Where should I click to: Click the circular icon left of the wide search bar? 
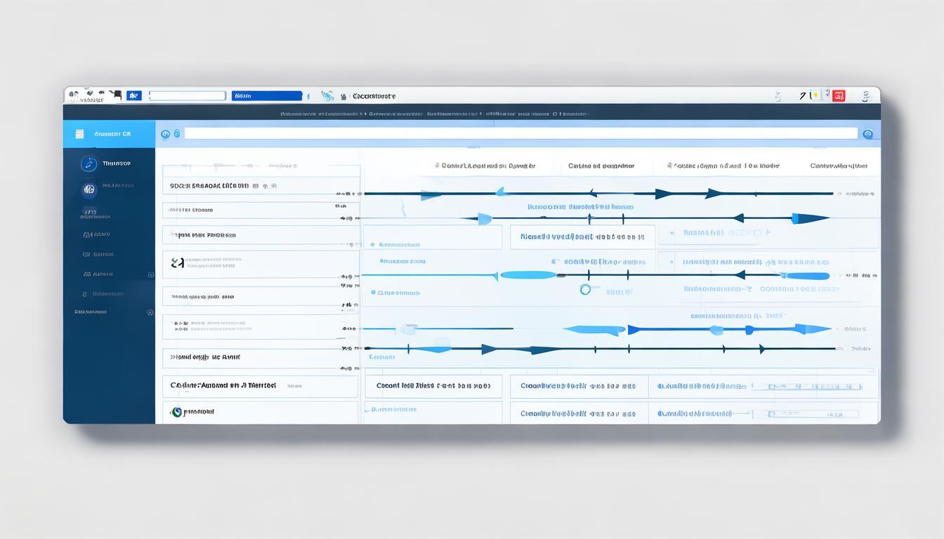(x=165, y=133)
